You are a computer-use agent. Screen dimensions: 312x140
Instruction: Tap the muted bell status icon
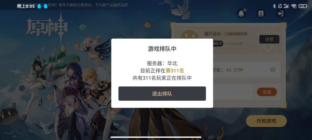point(280,6)
